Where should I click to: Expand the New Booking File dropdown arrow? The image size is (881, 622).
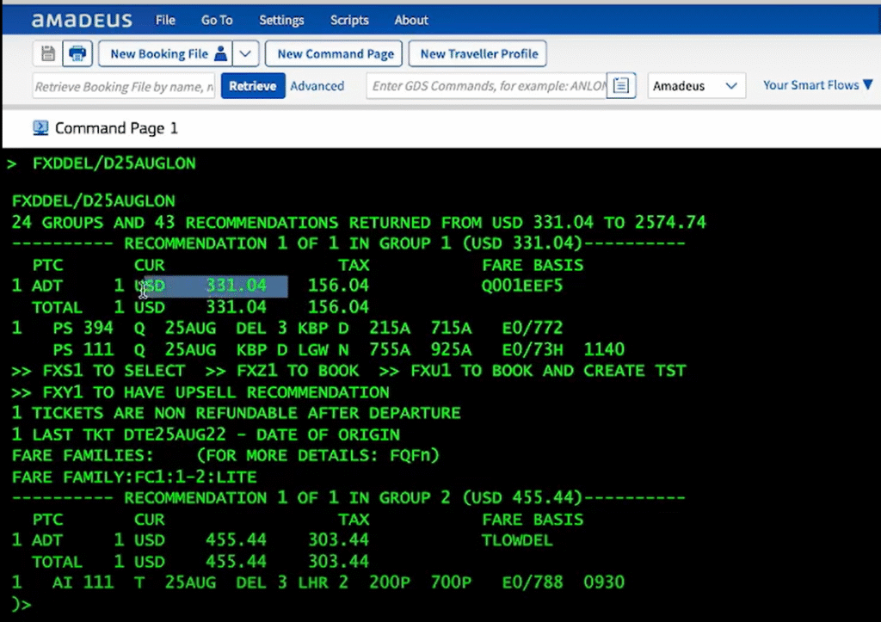[x=245, y=54]
